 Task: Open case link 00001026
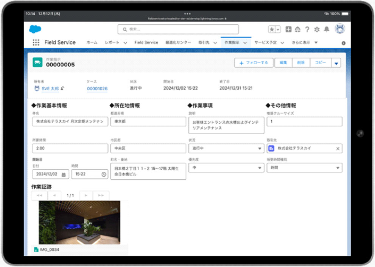point(97,88)
